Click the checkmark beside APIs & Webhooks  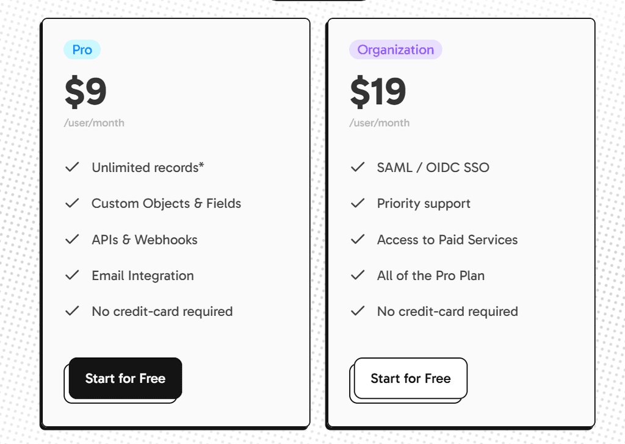72,239
